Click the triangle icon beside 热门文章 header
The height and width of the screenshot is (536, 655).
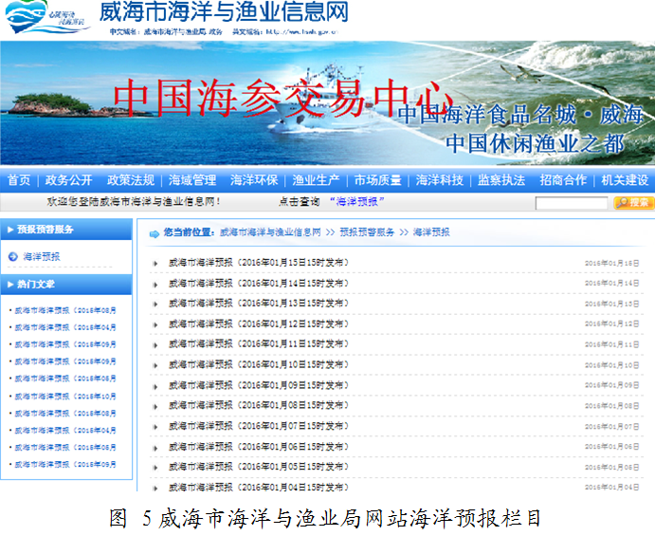(x=9, y=284)
